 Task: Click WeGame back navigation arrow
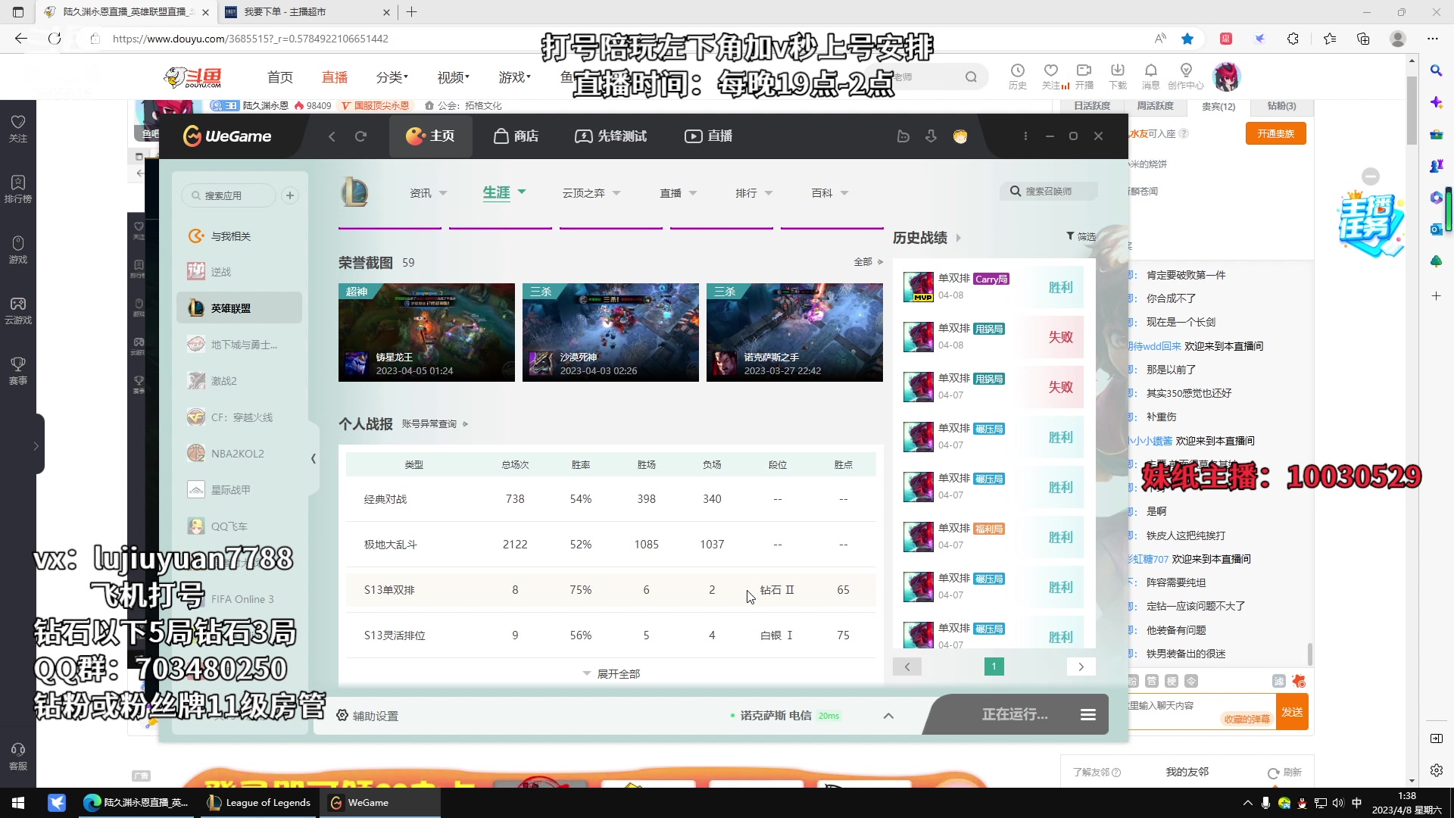[332, 136]
